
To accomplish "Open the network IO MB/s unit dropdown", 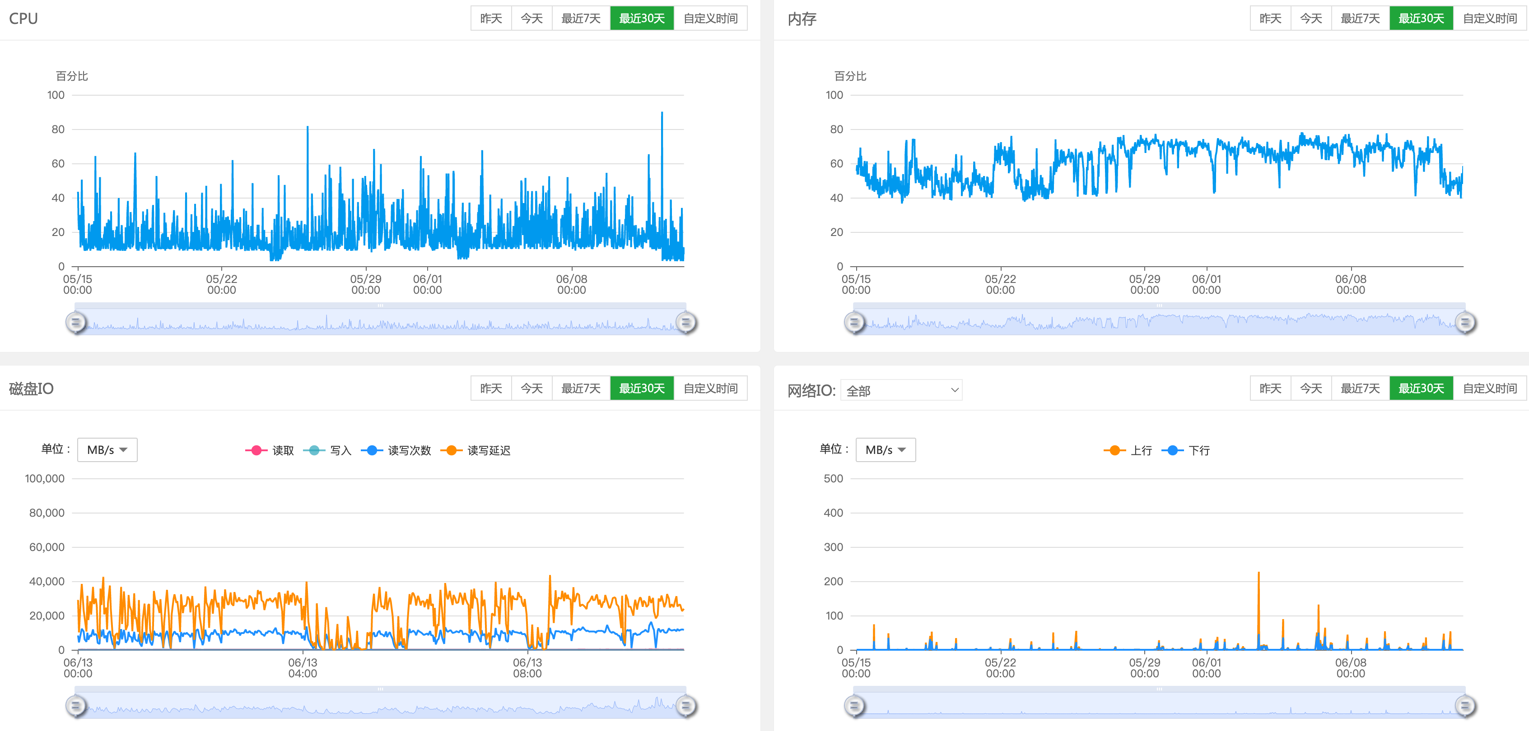I will coord(886,450).
